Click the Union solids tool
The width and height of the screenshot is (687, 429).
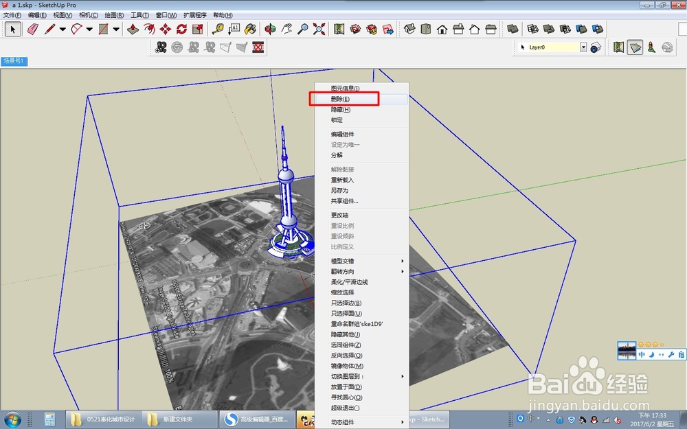coord(549,30)
